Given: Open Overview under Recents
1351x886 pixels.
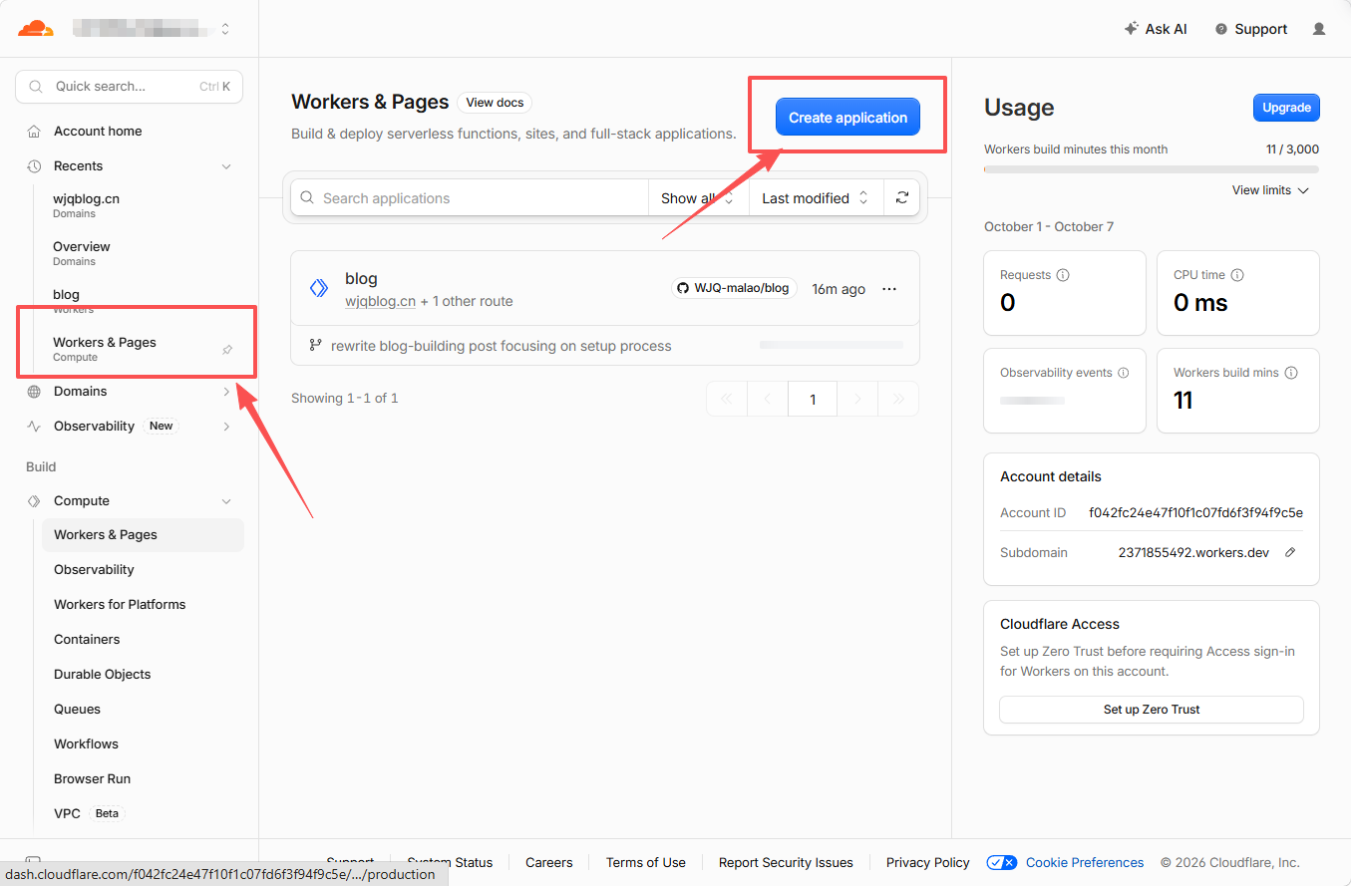Looking at the screenshot, I should coord(82,252).
